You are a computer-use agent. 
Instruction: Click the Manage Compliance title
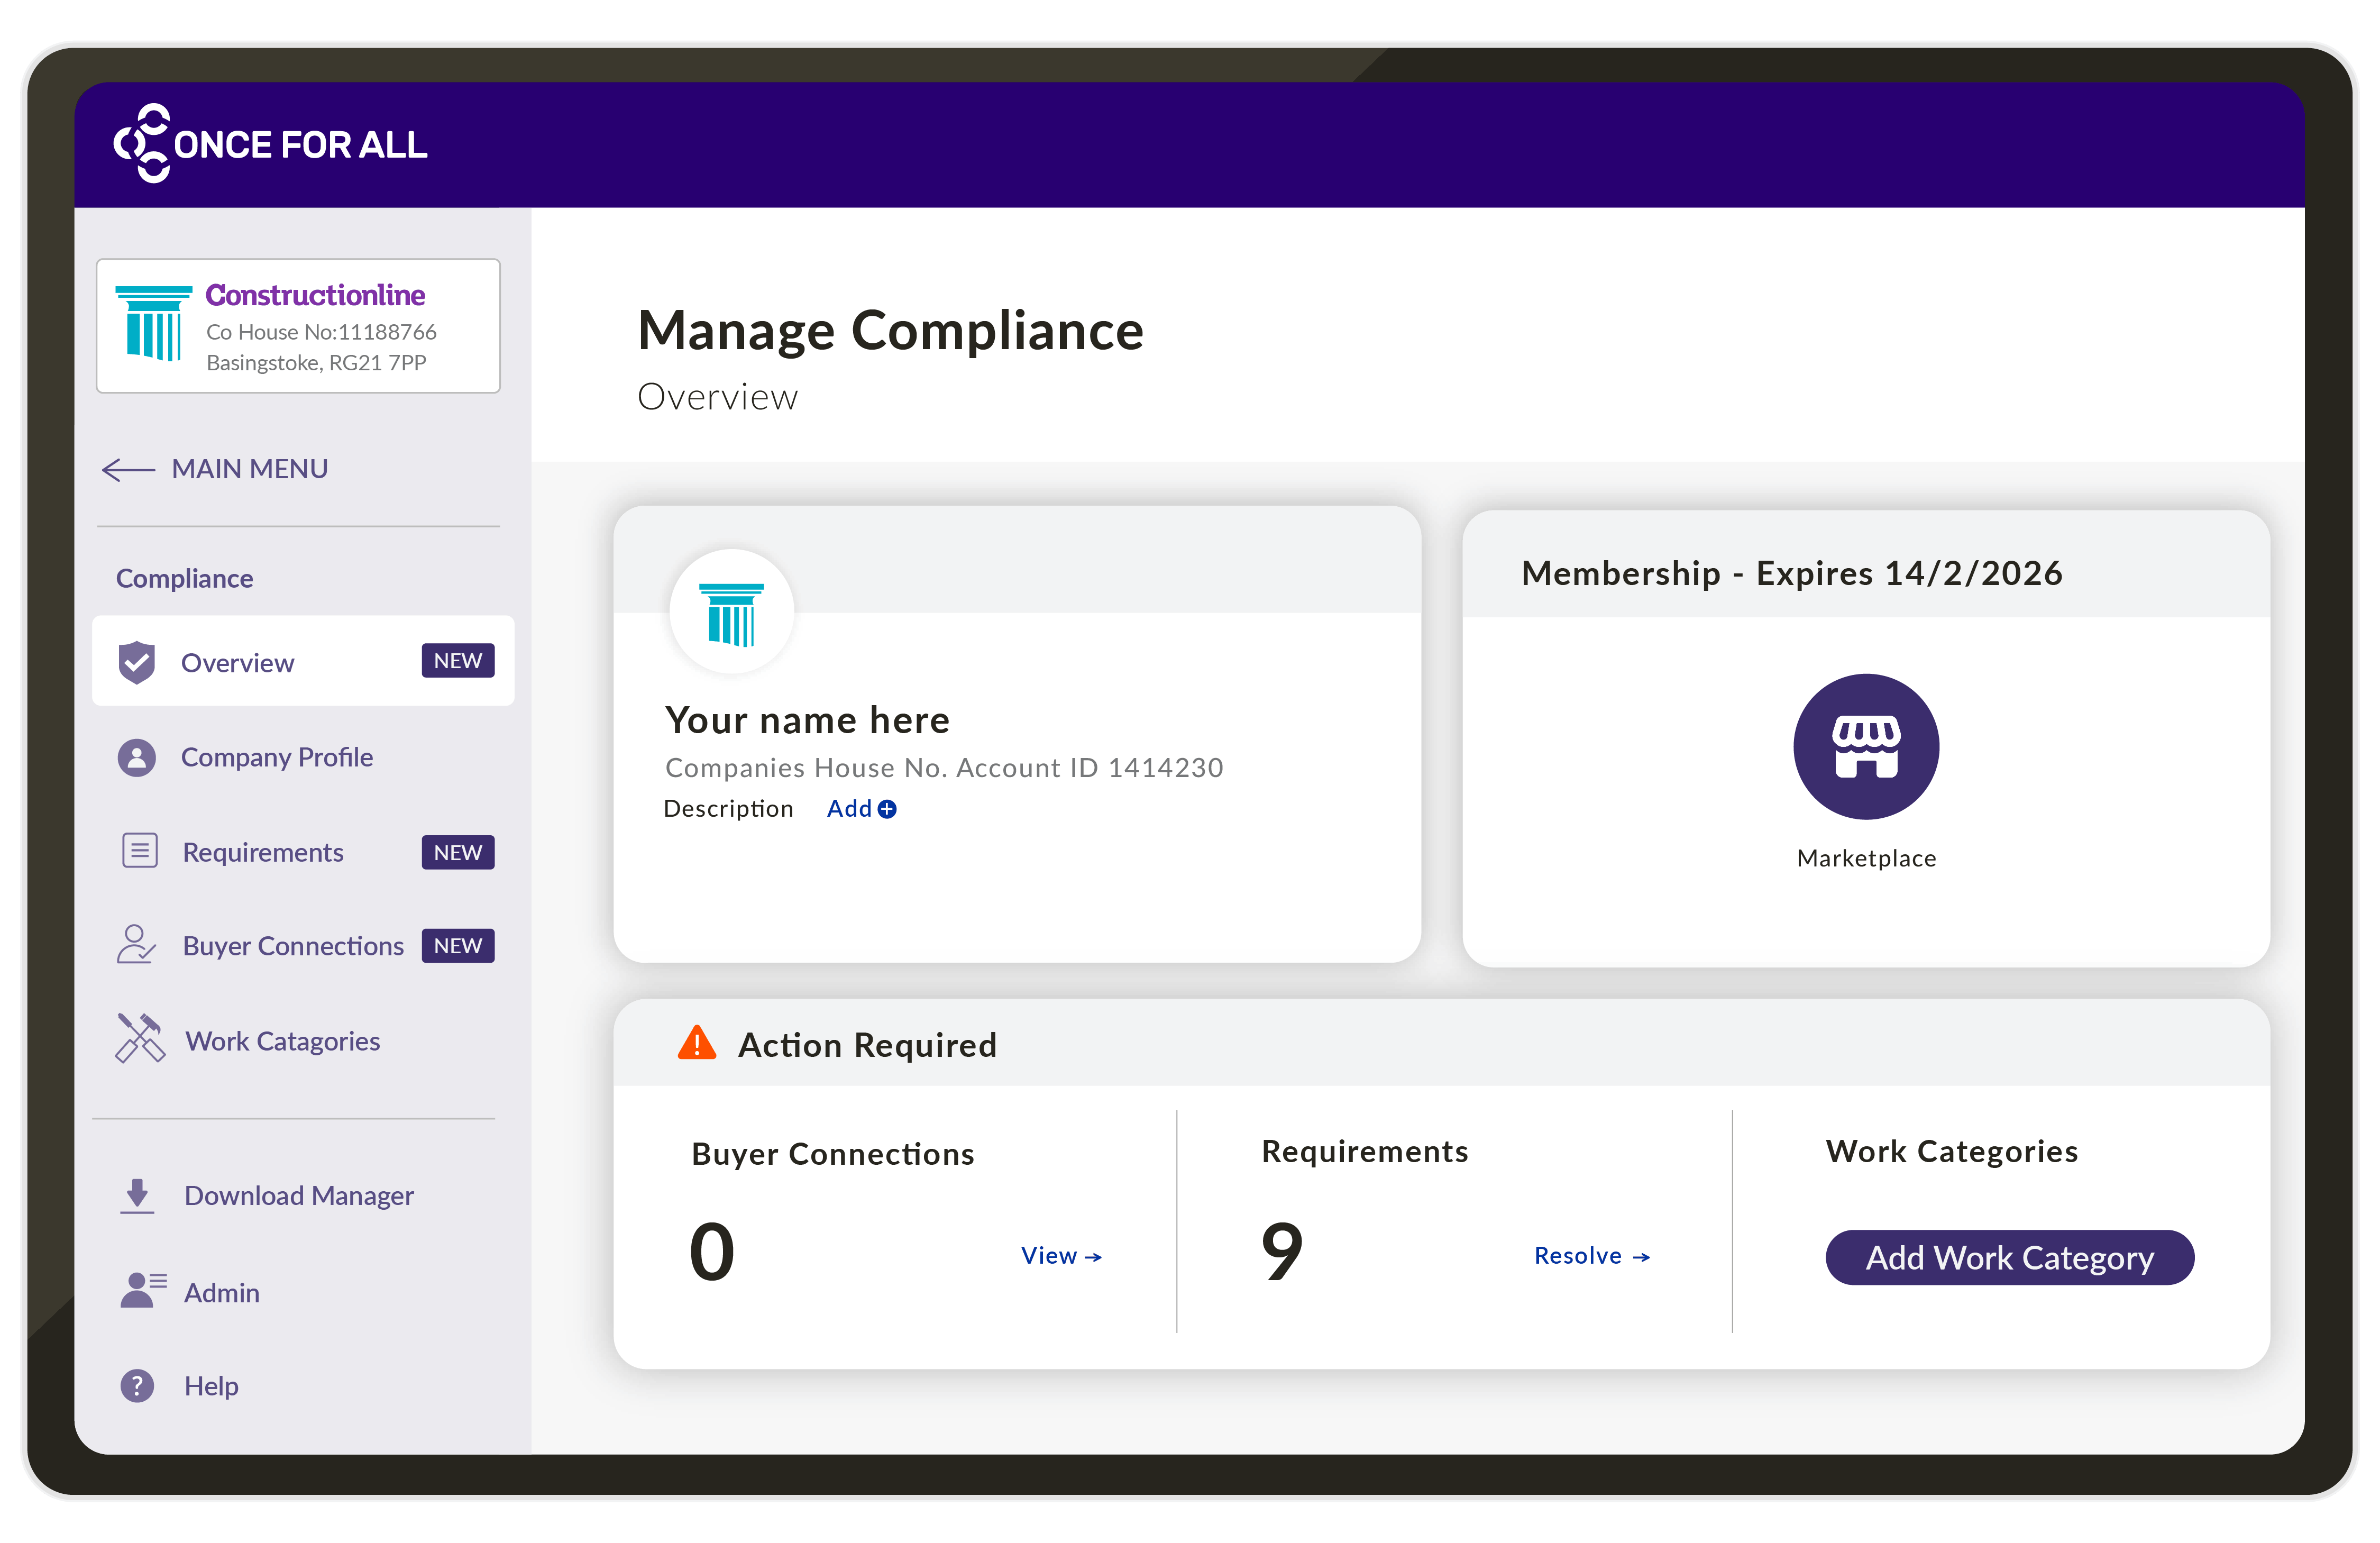click(890, 330)
